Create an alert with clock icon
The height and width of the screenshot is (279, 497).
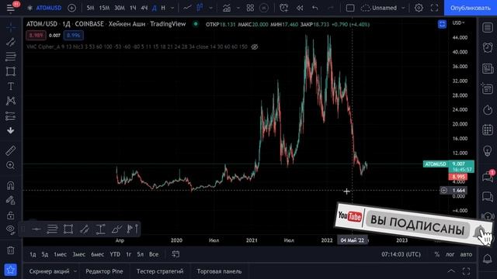click(x=283, y=8)
